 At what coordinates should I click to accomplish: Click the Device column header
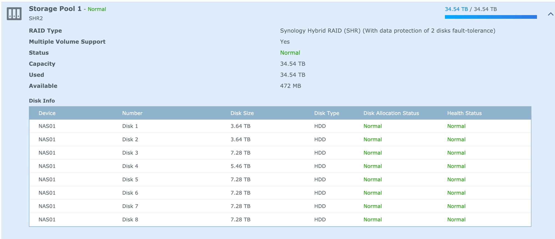pos(47,113)
